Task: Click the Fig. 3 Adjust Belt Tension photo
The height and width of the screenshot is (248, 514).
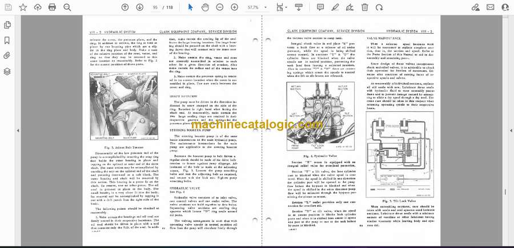Action: pos(123,107)
